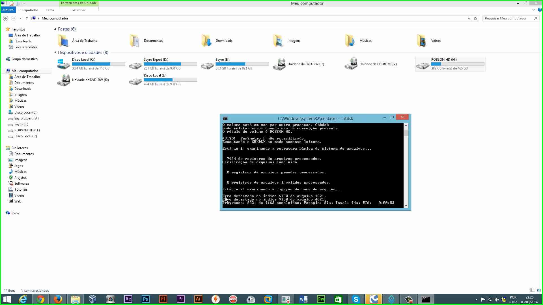Switch to the Exibir ribbon tab
Screen dimensions: 543x305
click(x=50, y=10)
